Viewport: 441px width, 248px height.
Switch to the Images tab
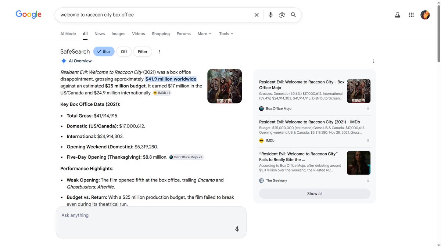118,34
